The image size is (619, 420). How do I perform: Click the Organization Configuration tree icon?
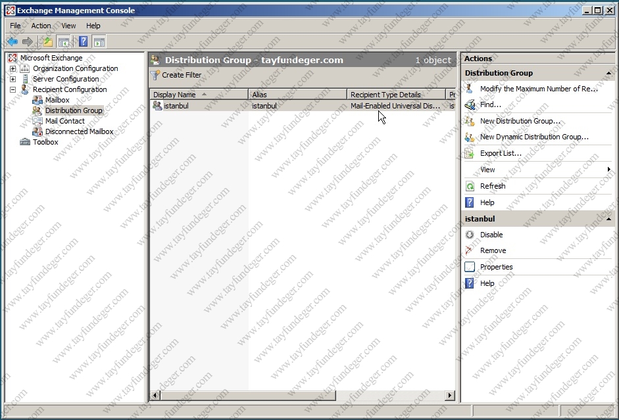25,68
